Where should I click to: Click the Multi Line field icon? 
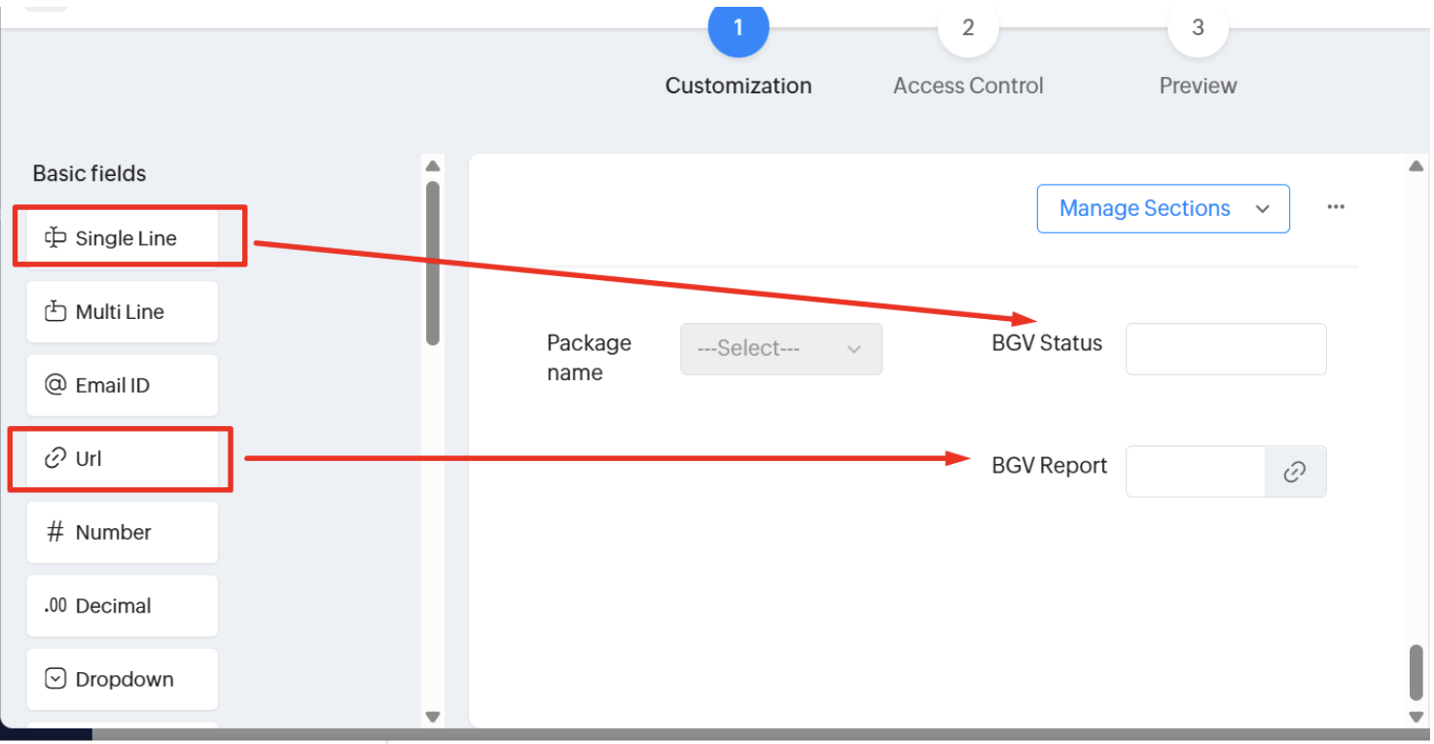[55, 312]
